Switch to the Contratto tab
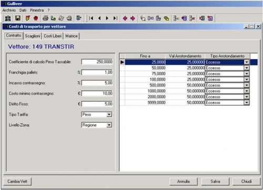 14,36
